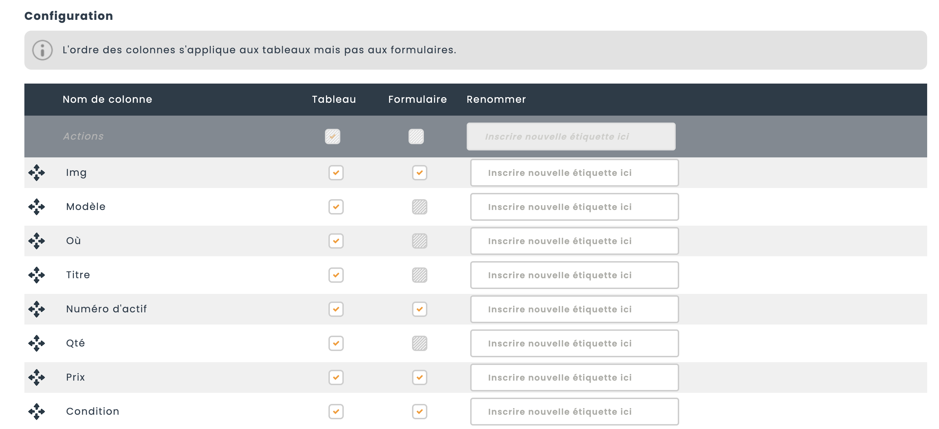Uncheck Formulaire checkbox for Condition
The image size is (939, 429).
420,411
